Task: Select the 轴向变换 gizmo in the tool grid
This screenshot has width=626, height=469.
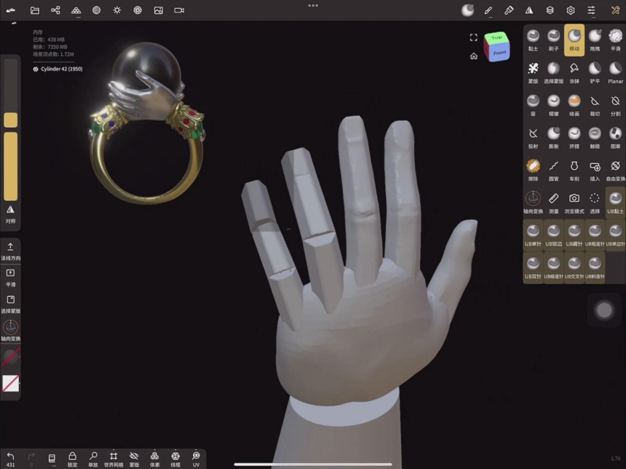Action: [x=533, y=203]
